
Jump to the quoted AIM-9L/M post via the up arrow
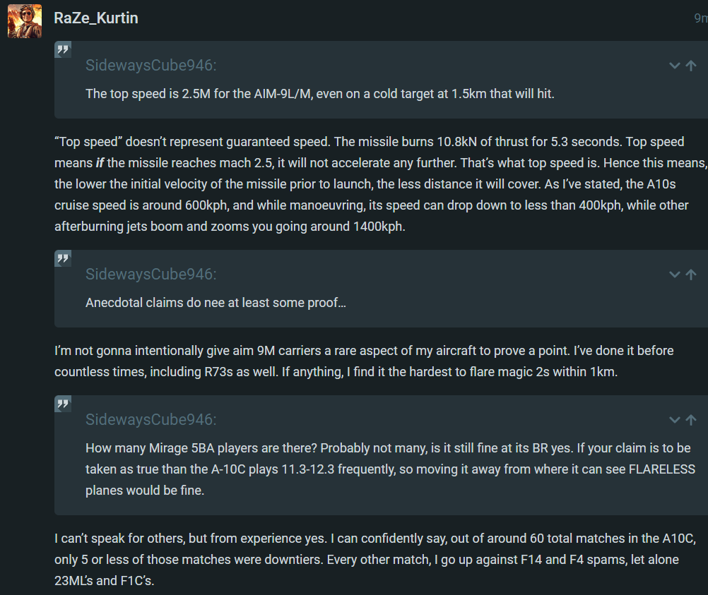coord(691,66)
